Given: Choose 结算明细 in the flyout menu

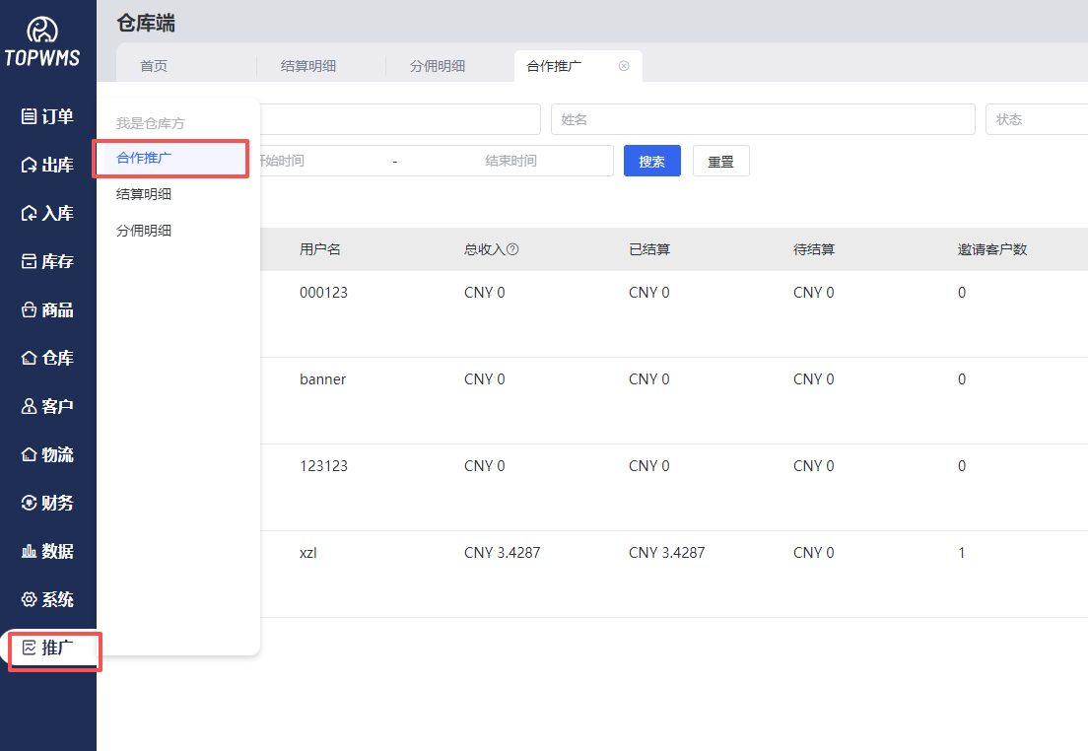Looking at the screenshot, I should point(144,194).
